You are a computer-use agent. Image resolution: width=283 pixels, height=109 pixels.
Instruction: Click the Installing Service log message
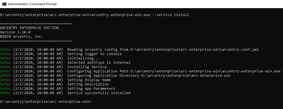87,67
